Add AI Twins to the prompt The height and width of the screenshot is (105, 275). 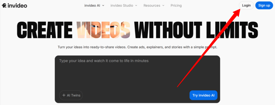[x=71, y=95]
